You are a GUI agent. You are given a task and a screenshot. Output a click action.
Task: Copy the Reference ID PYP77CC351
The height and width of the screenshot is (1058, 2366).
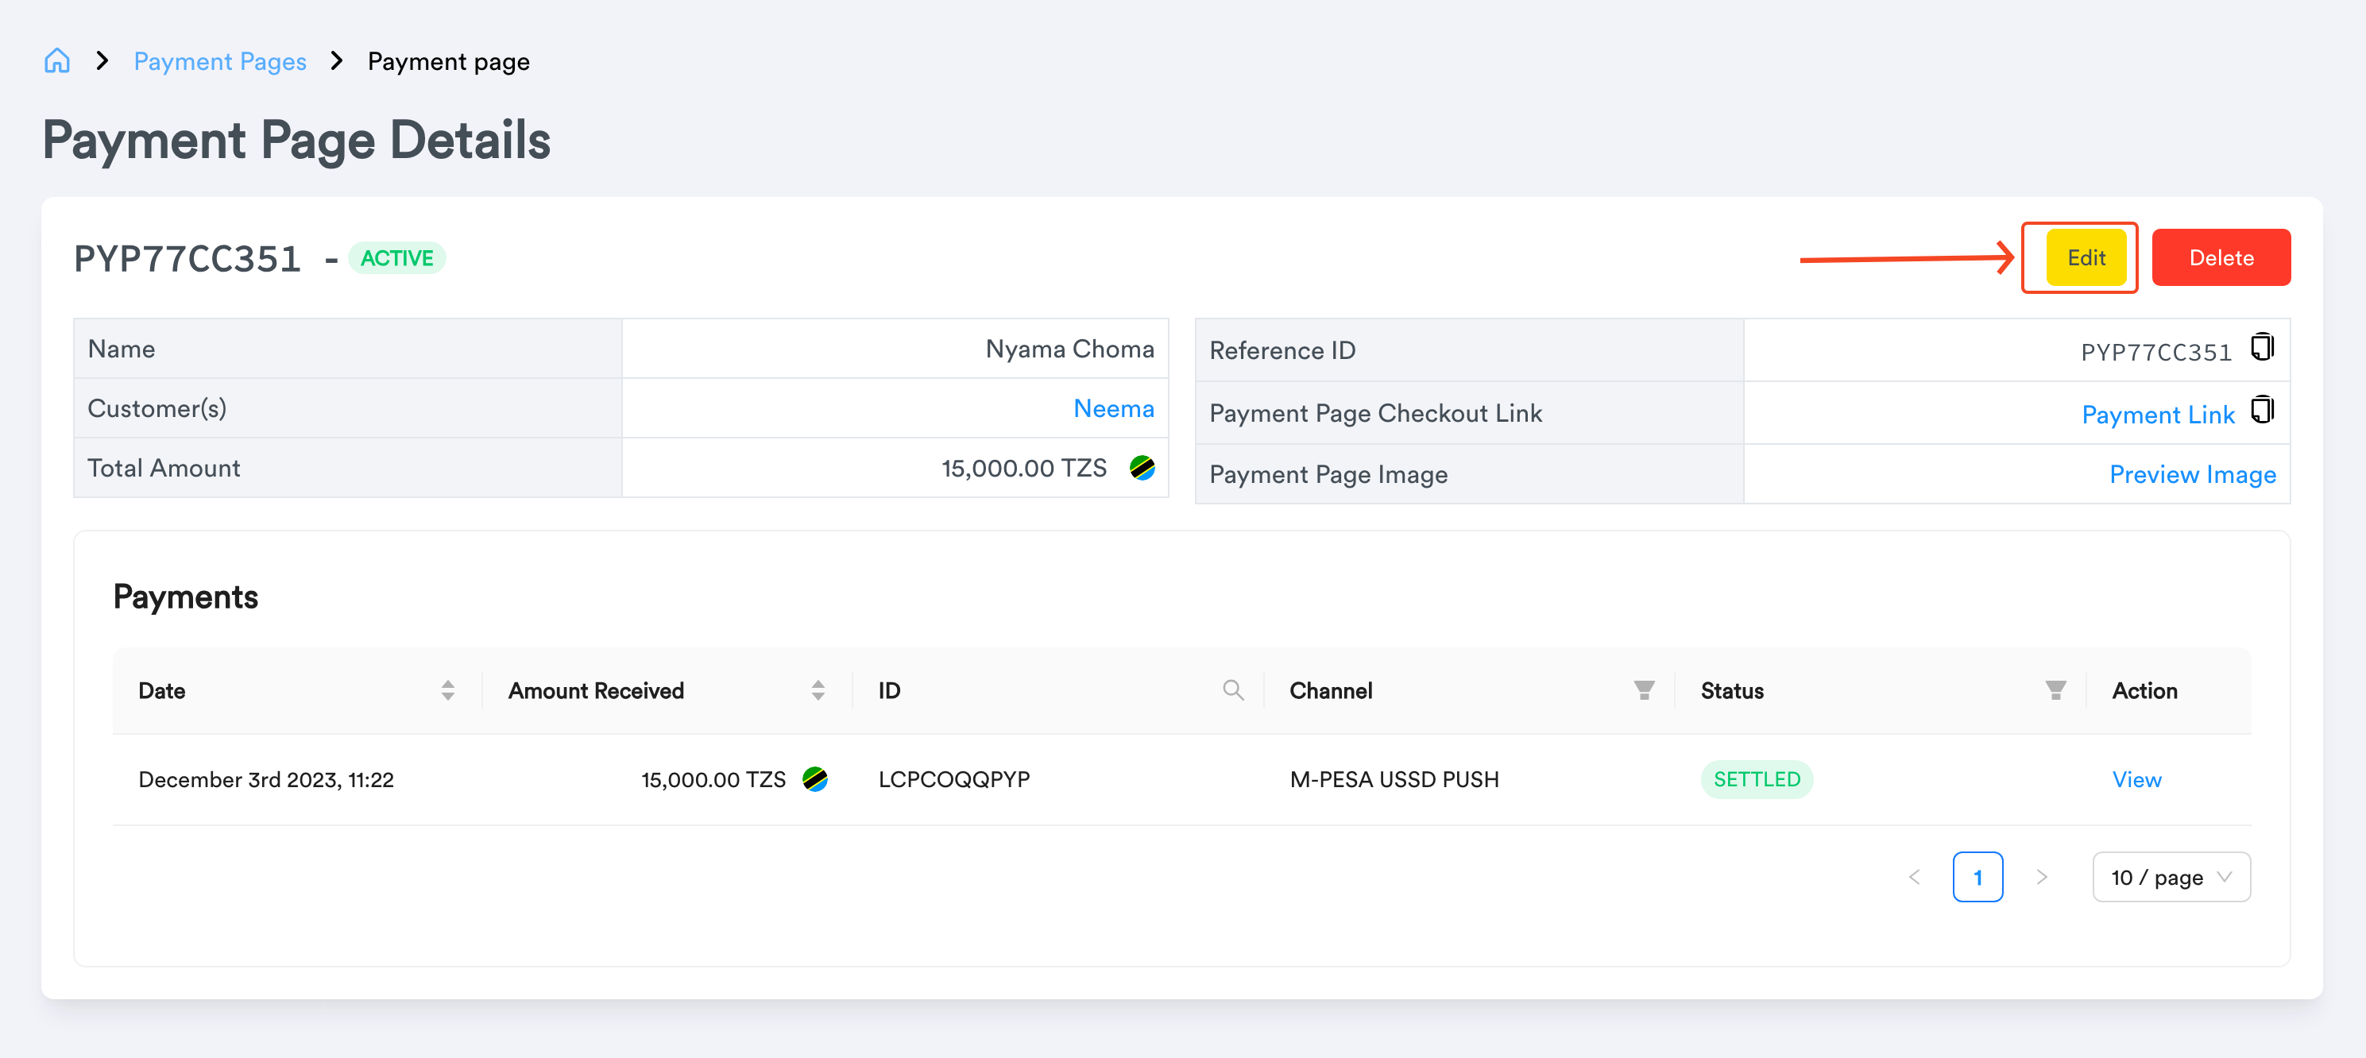coord(2262,348)
